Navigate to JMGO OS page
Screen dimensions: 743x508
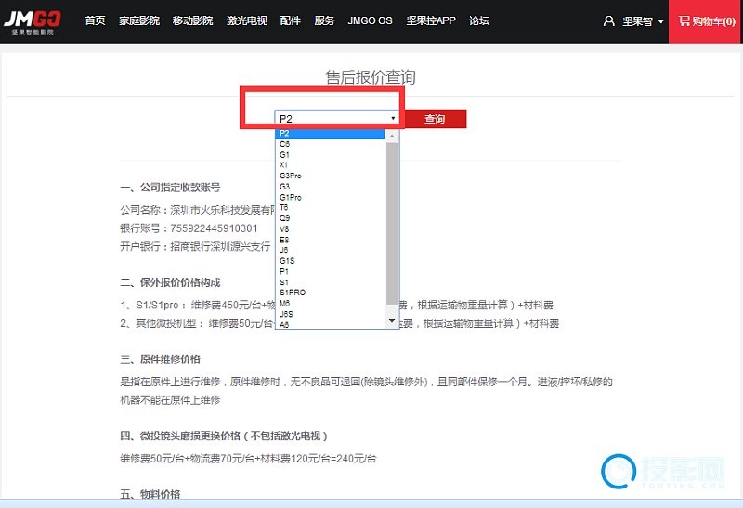pyautogui.click(x=370, y=20)
